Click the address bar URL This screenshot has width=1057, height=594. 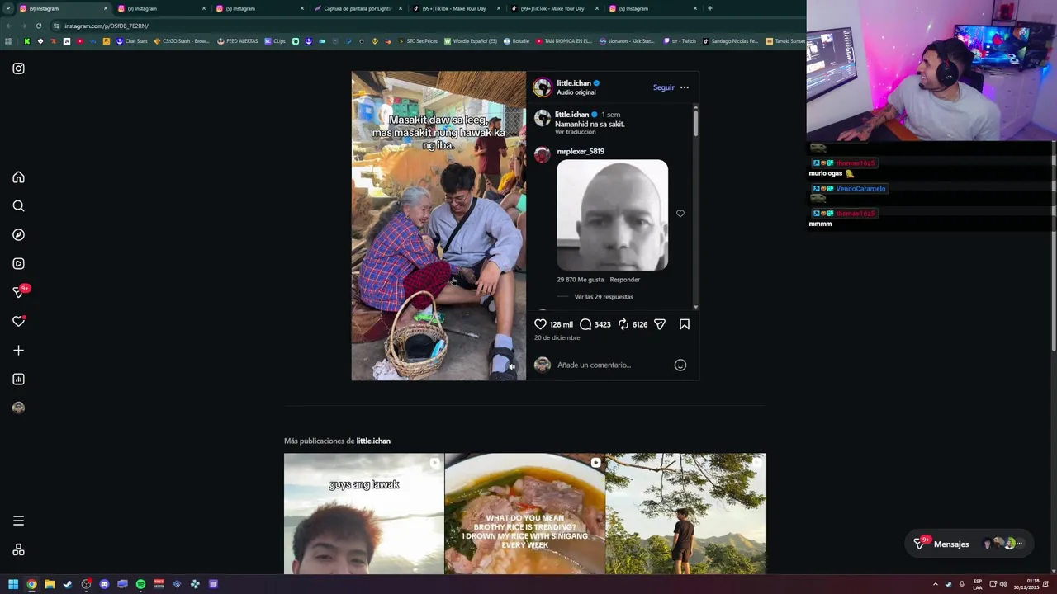coord(107,26)
